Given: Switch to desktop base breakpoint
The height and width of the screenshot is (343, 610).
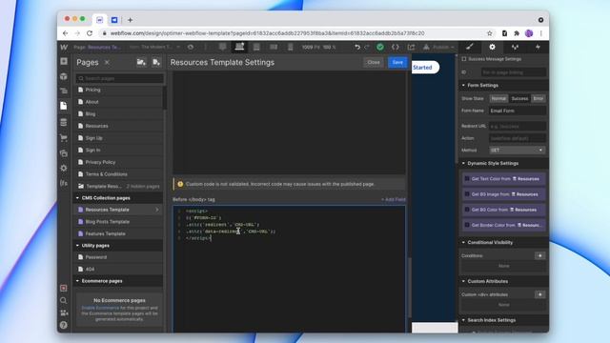Looking at the screenshot, I should point(239,47).
